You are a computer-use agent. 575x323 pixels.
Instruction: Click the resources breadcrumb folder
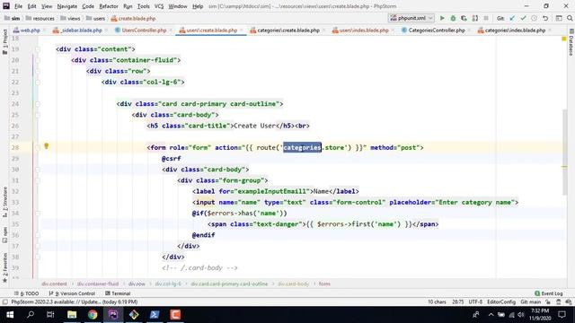tap(40, 18)
